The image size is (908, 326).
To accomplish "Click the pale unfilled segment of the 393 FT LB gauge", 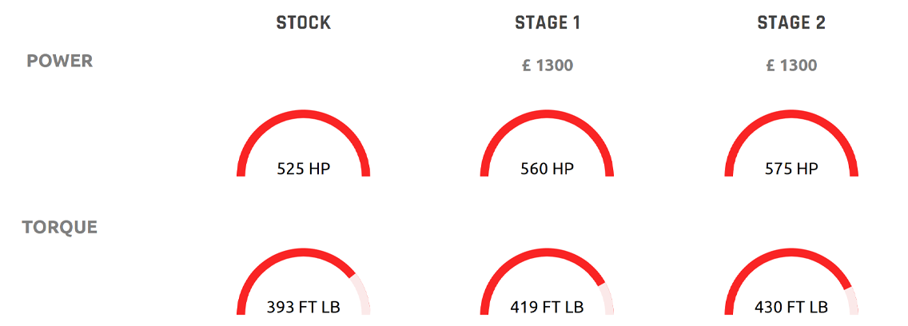I will click(x=362, y=294).
